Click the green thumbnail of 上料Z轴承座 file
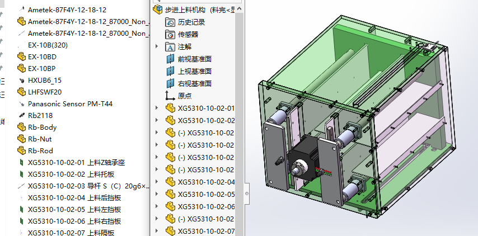The image size is (478, 236). [21, 162]
